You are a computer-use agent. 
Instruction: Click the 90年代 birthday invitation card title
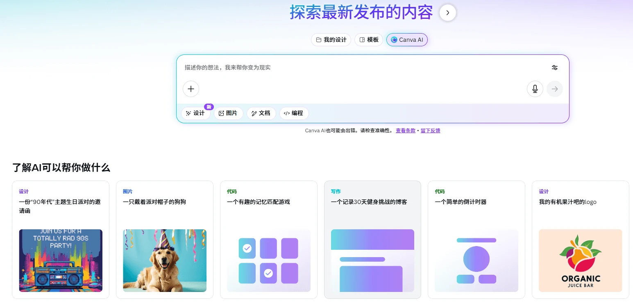60,206
